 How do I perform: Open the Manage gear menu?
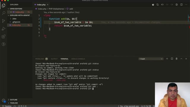[x=4, y=100]
